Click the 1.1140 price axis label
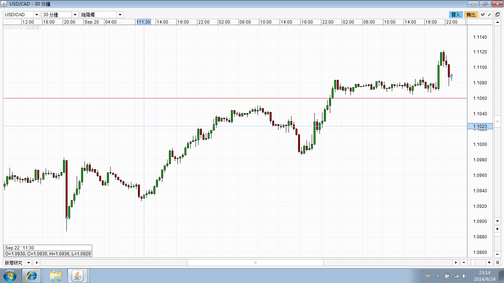This screenshot has height=283, width=504. pyautogui.click(x=480, y=37)
